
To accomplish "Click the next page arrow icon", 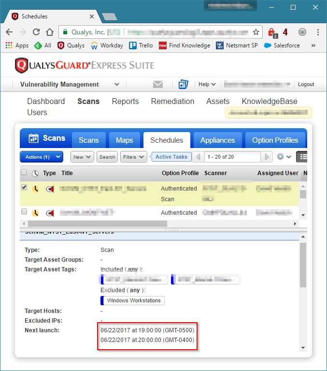I will (x=267, y=157).
